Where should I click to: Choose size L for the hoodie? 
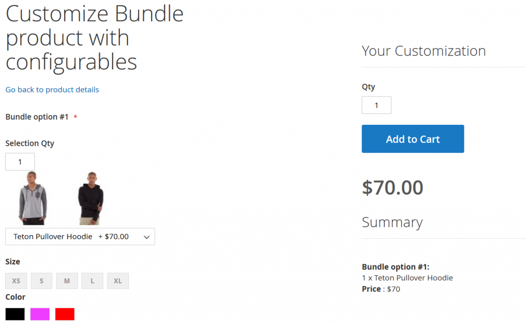[x=92, y=281]
